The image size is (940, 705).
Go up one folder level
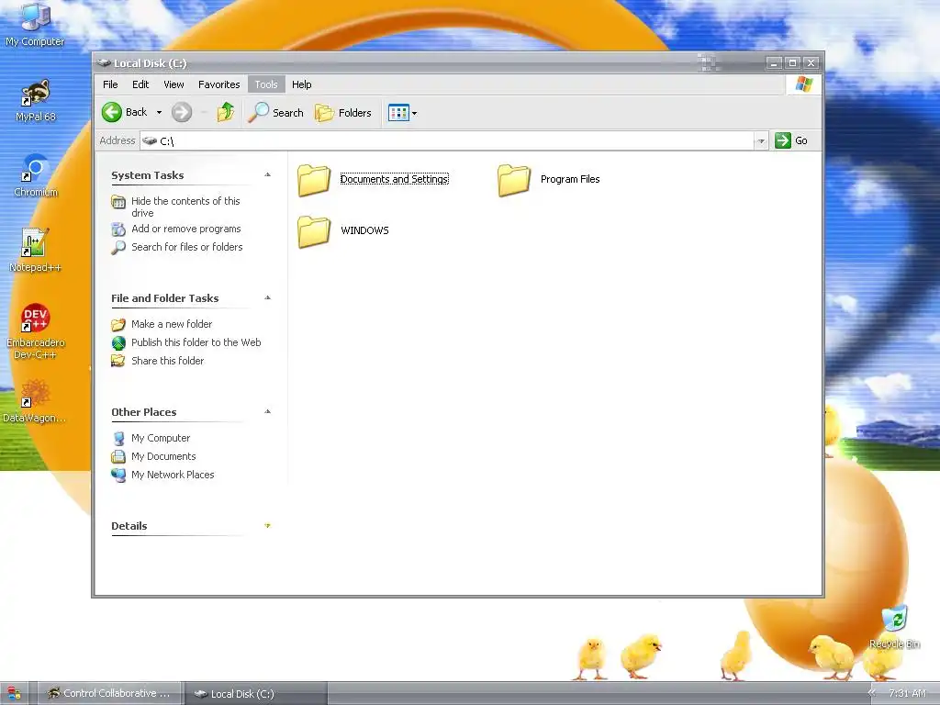point(226,112)
